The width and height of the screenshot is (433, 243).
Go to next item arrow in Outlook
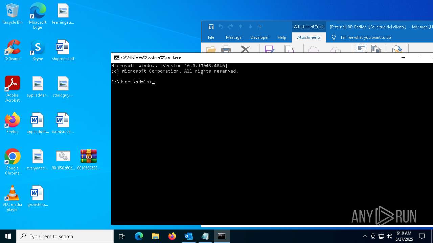pyautogui.click(x=250, y=27)
